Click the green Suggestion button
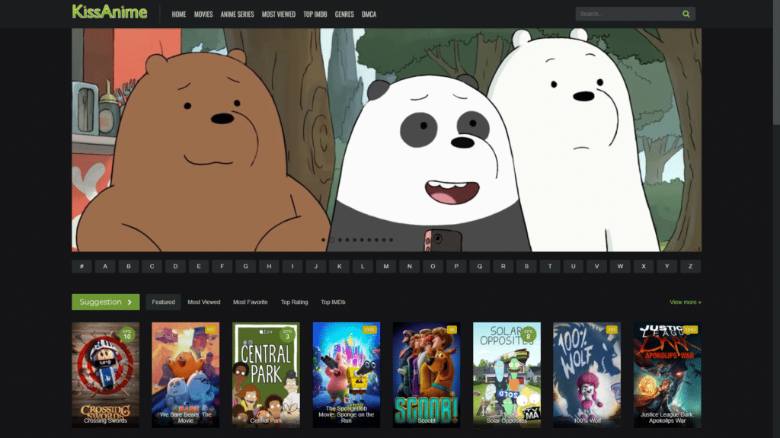 (105, 302)
